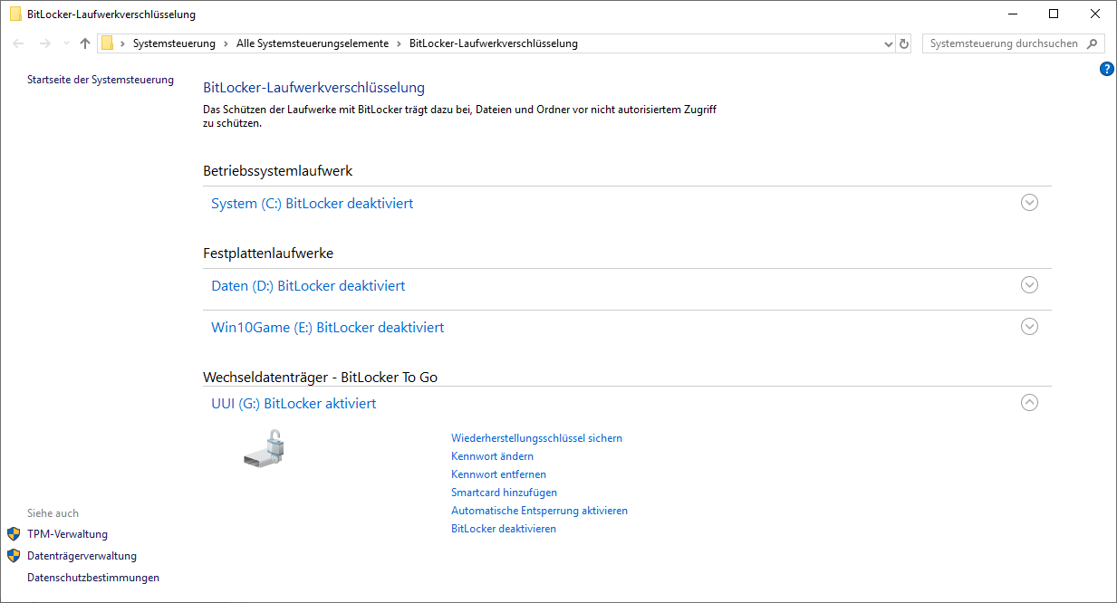Open the chevron before Systemsteuerung breadcrumb

tap(122, 43)
